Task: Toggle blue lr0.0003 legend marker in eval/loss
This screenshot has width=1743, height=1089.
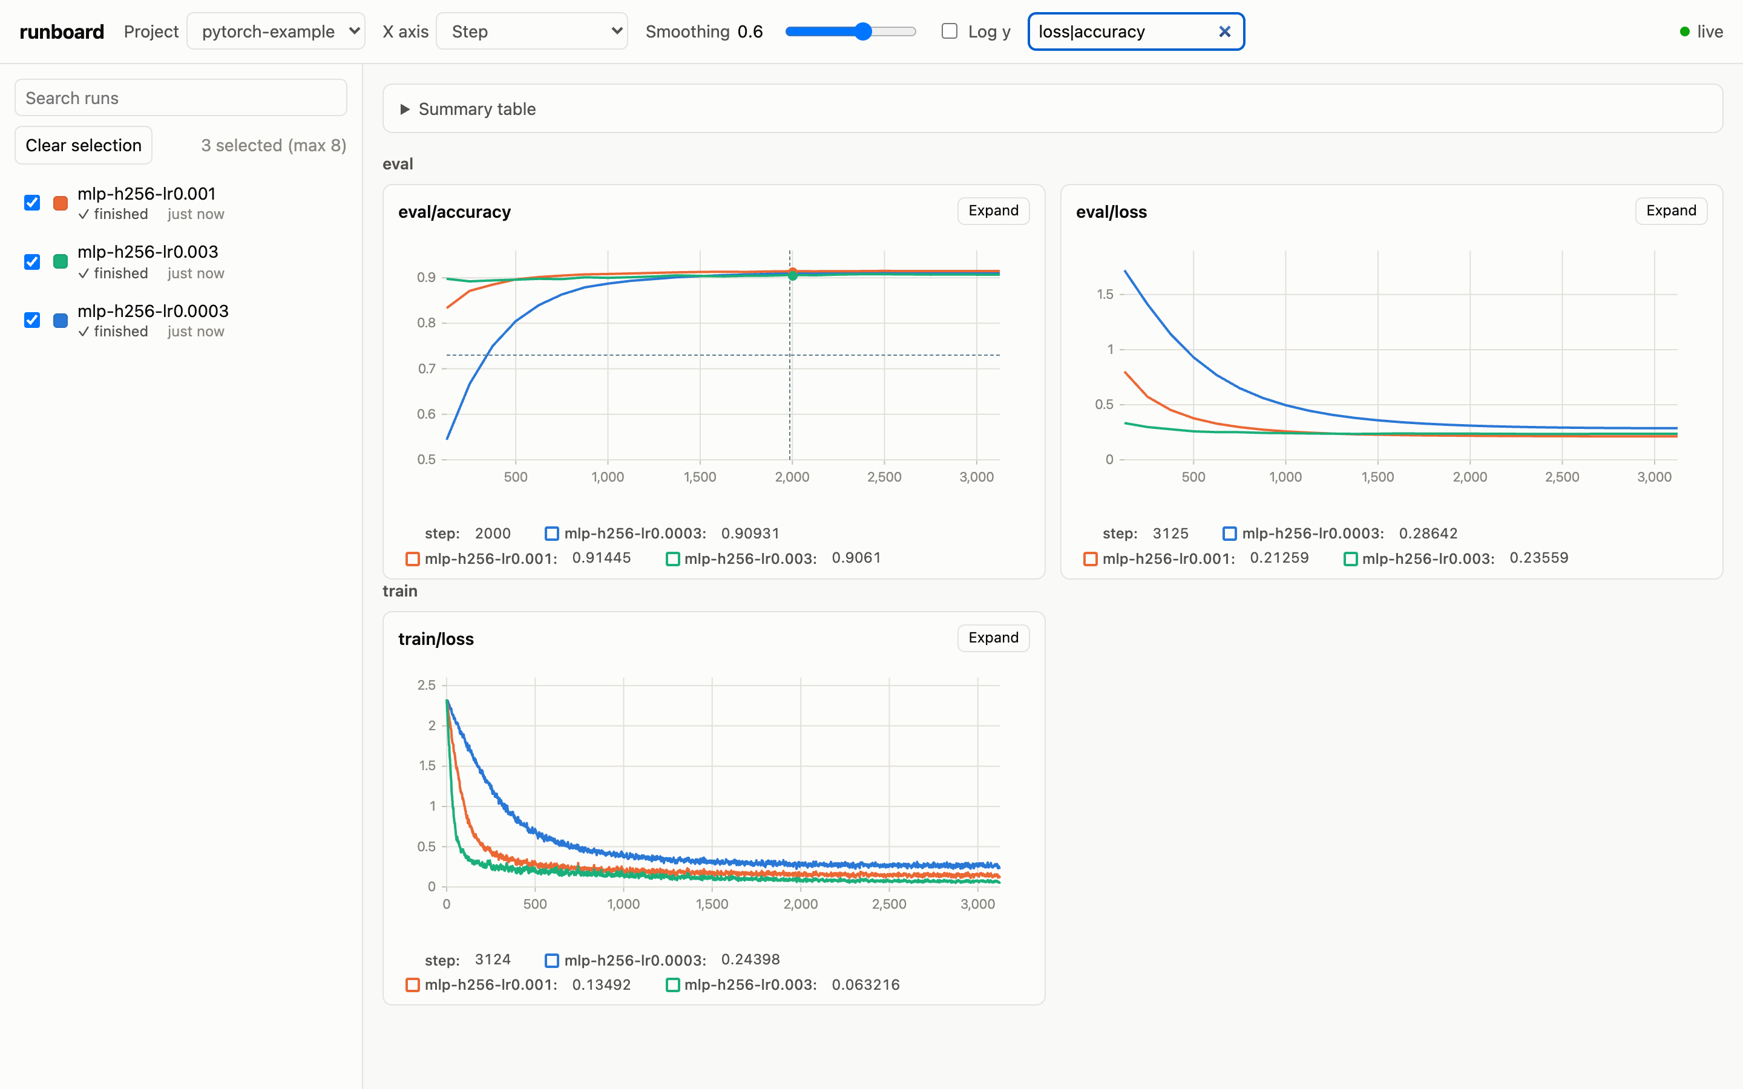Action: 1229,534
